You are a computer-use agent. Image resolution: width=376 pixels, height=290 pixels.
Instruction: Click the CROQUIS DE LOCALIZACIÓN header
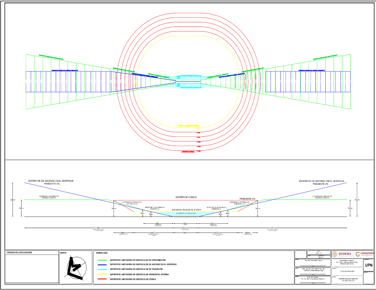(19, 253)
